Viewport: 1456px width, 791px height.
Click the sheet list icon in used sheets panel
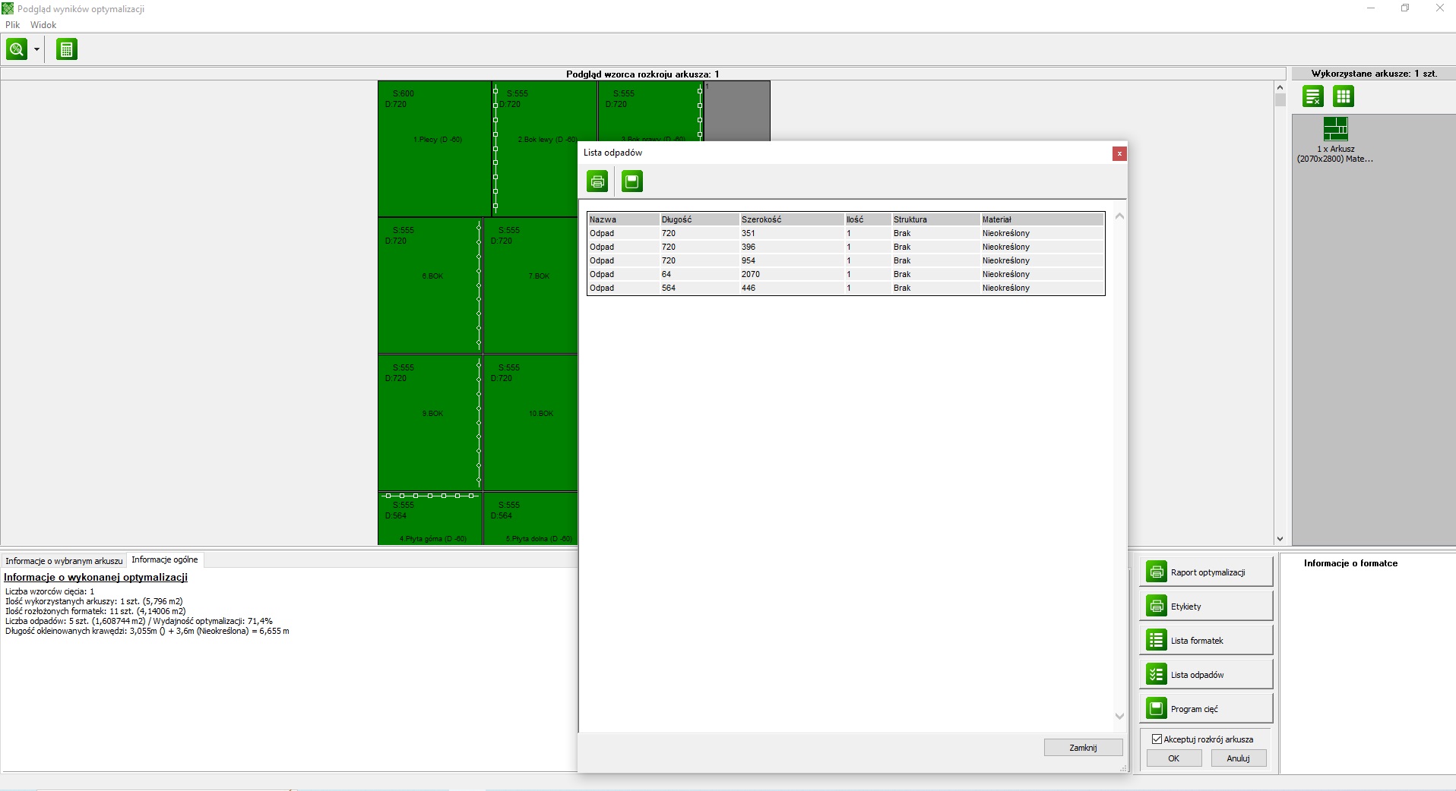[x=1313, y=96]
